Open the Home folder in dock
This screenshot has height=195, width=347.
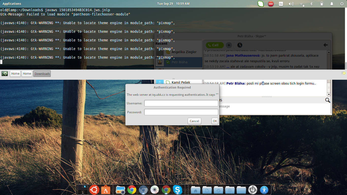point(196,190)
